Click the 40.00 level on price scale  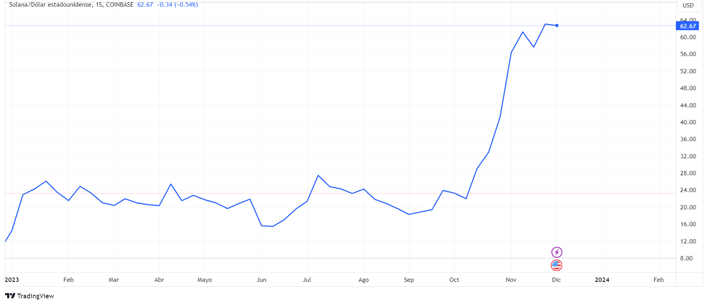[x=688, y=122]
